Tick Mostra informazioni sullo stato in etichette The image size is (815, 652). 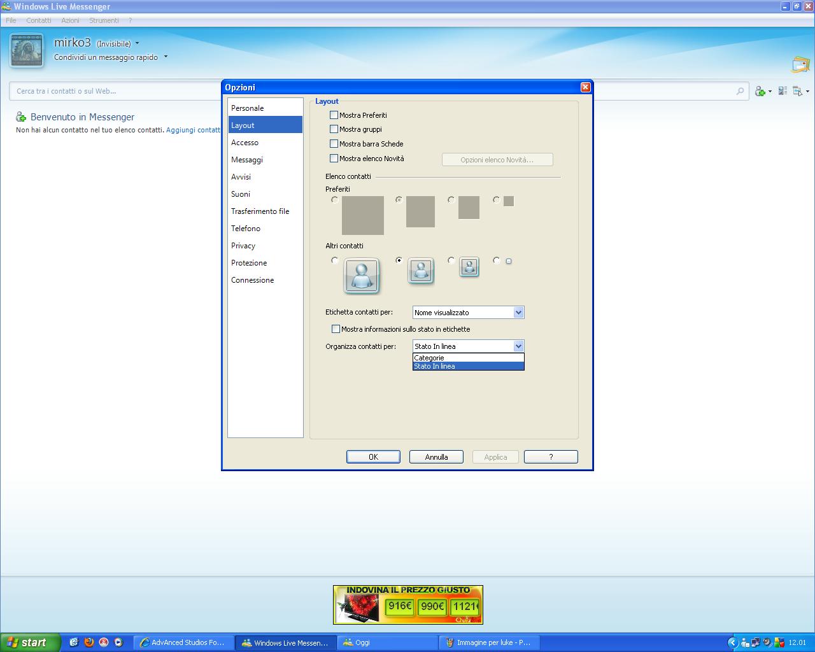click(336, 329)
